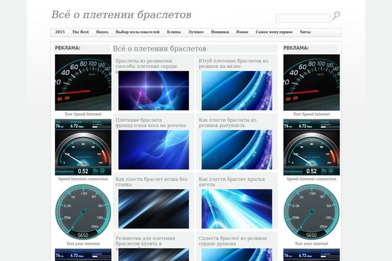Open the 2015 menu item
Viewport: 392px width, 261px height.
point(59,32)
